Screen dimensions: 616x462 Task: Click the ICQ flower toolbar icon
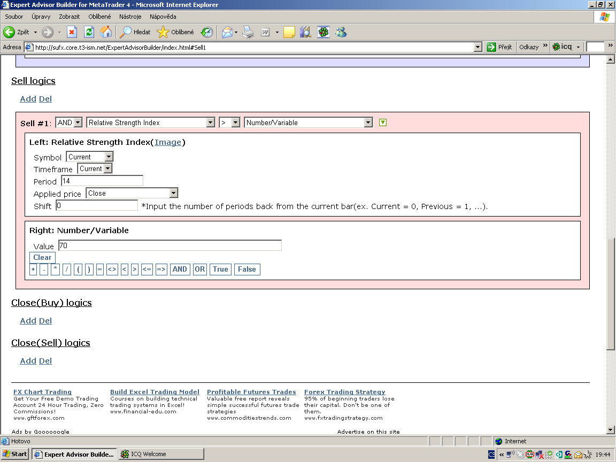tap(323, 32)
